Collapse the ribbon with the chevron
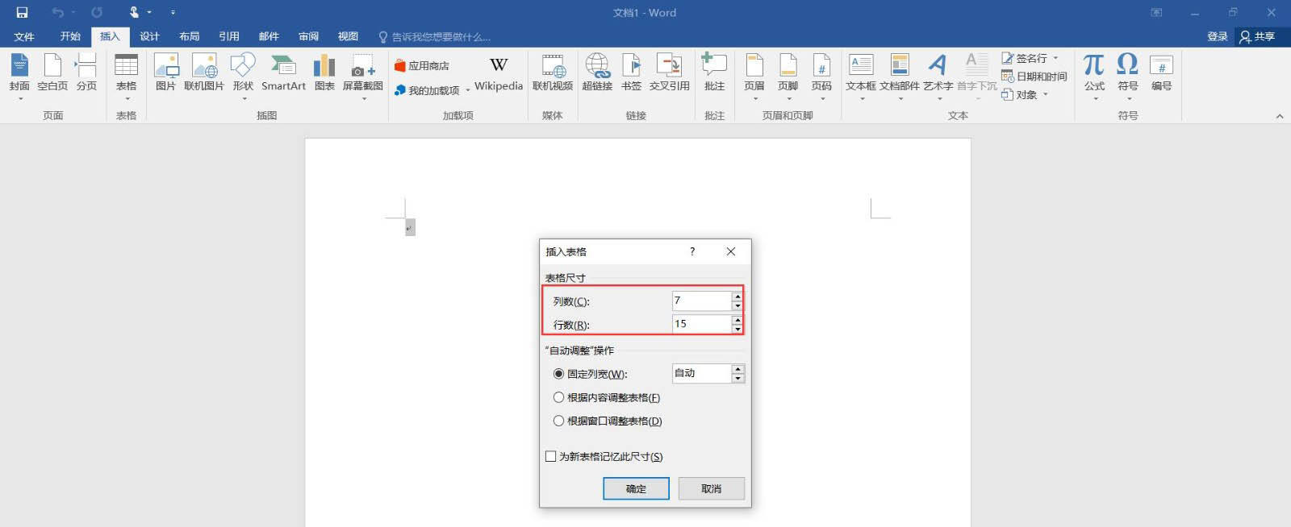This screenshot has height=527, width=1291. 1279,116
